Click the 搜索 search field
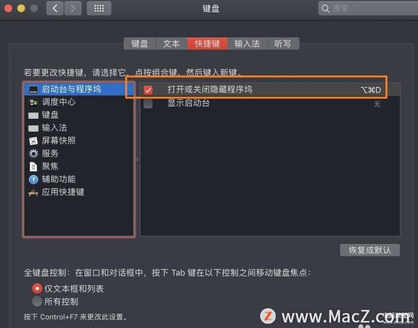Screen dimensions: 418x328 tap(368, 8)
